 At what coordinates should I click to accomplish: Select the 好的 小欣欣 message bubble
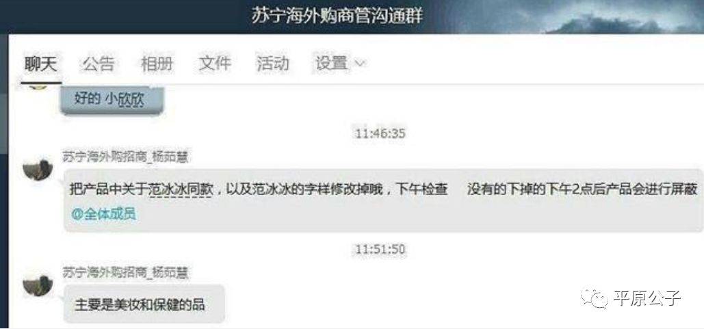click(x=112, y=100)
